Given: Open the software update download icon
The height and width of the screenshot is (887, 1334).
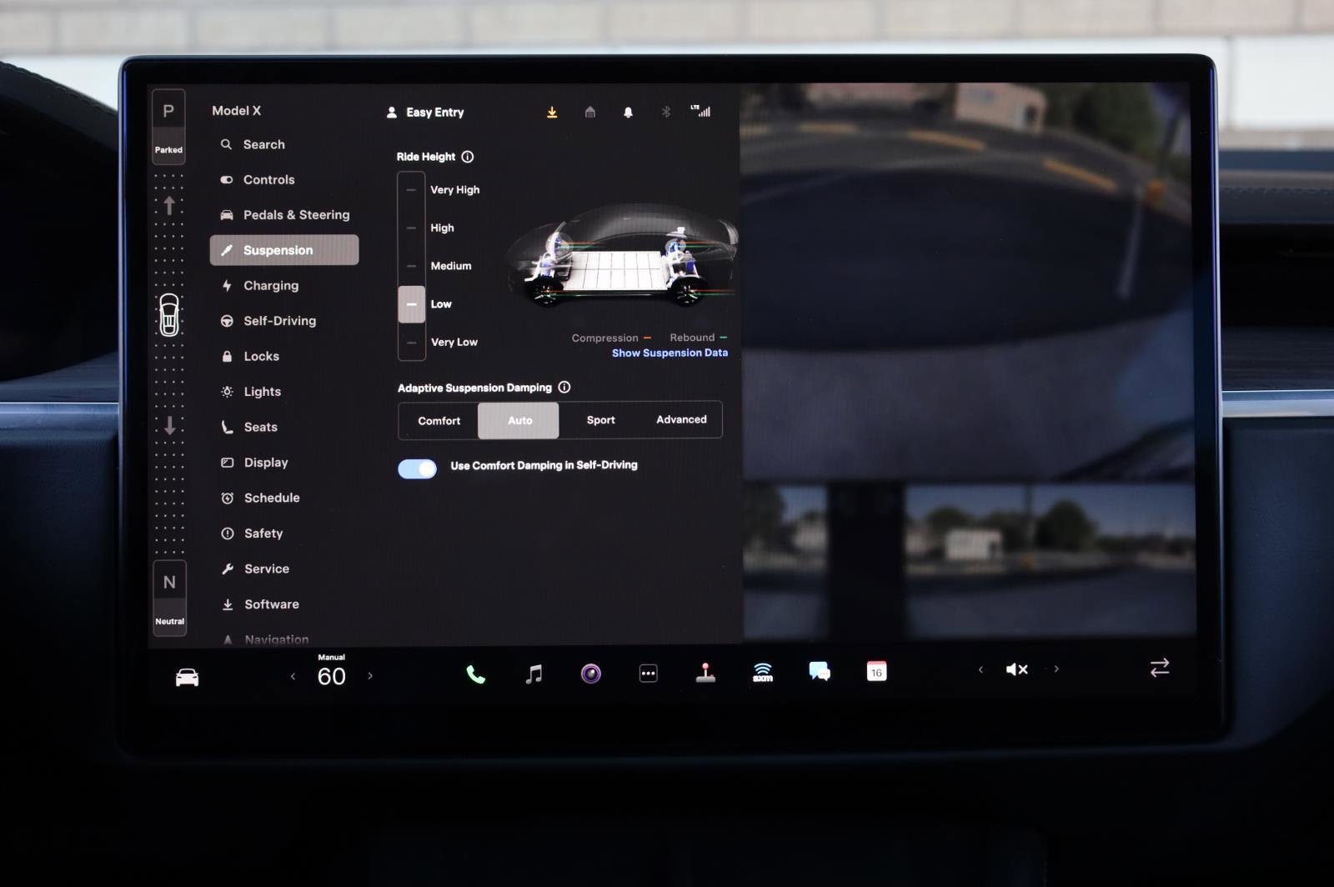Looking at the screenshot, I should coord(552,112).
